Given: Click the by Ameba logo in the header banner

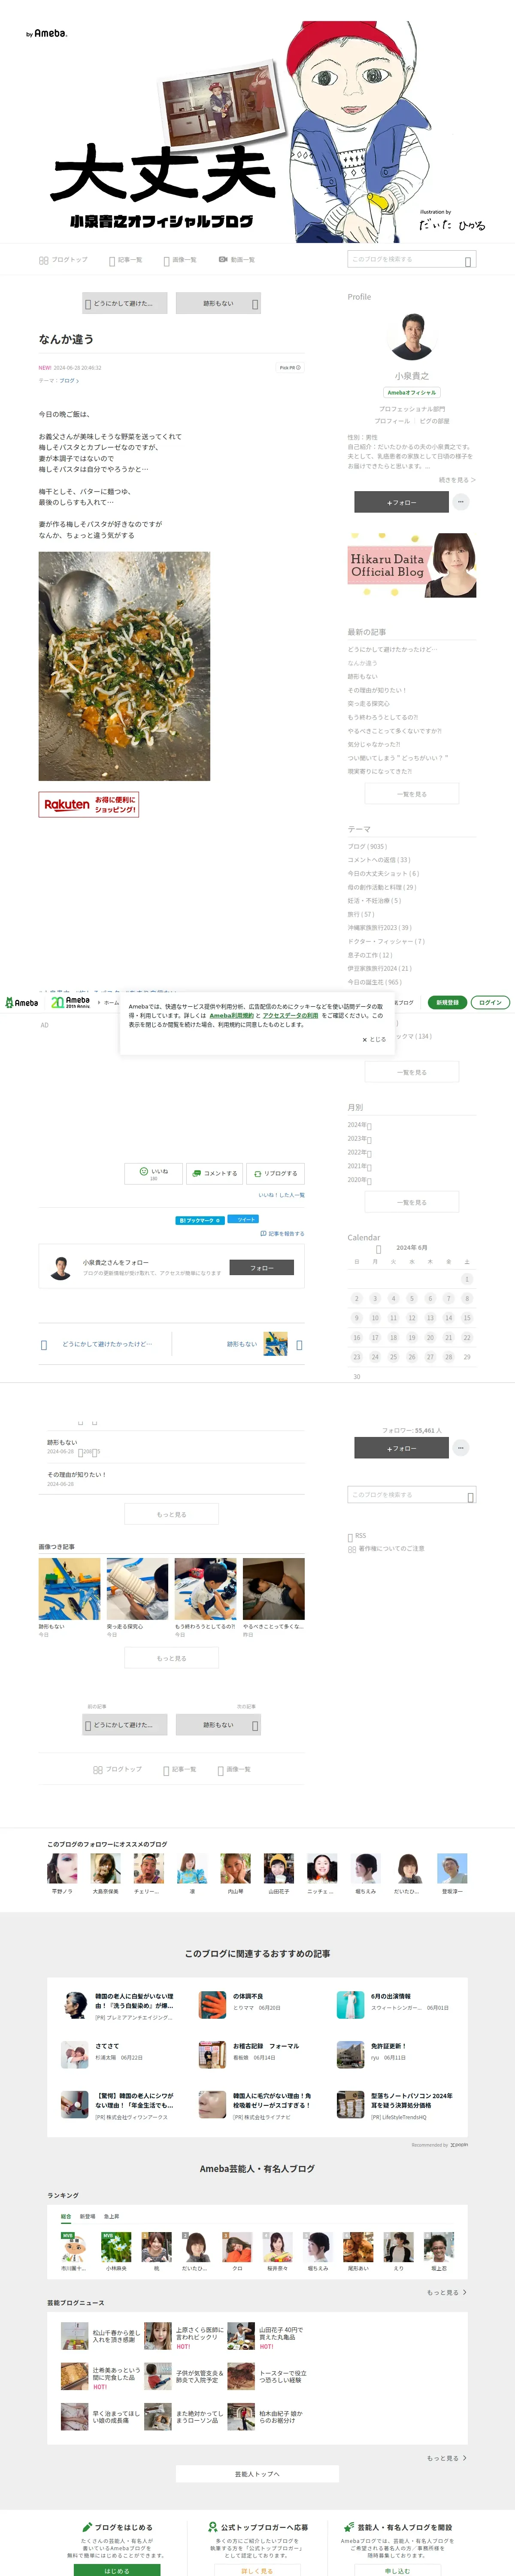Looking at the screenshot, I should (47, 33).
